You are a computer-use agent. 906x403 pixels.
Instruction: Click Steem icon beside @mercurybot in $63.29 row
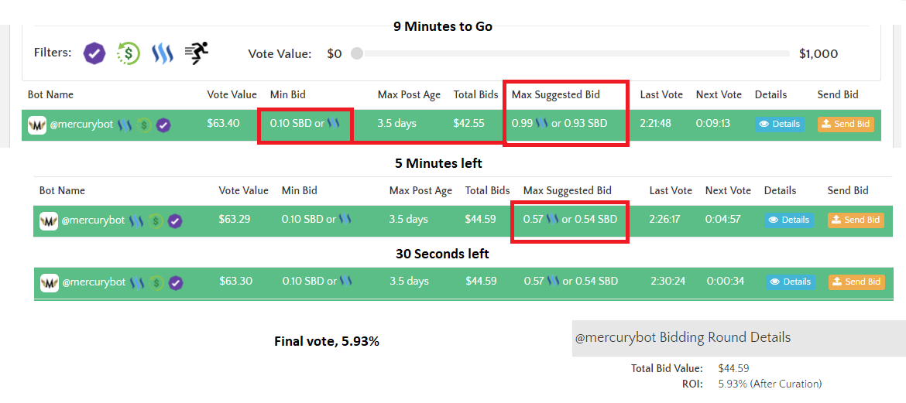[x=136, y=220]
